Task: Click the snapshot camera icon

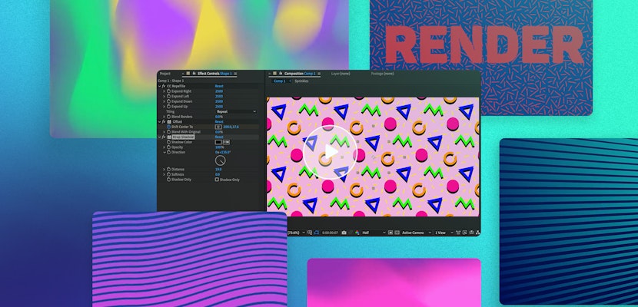Action: (x=344, y=232)
